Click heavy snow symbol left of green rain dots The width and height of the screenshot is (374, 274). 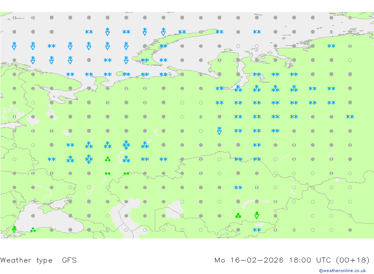point(89,159)
